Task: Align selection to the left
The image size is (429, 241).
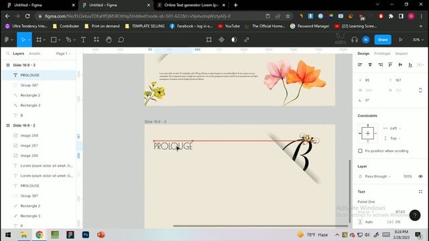Action: coord(360,65)
